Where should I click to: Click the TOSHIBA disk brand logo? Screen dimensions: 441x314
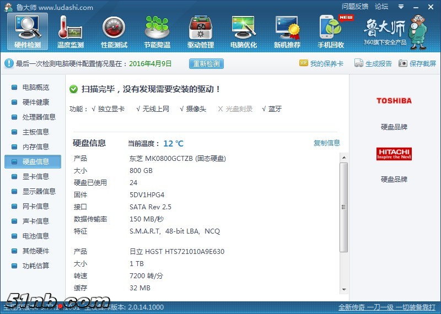(394, 101)
